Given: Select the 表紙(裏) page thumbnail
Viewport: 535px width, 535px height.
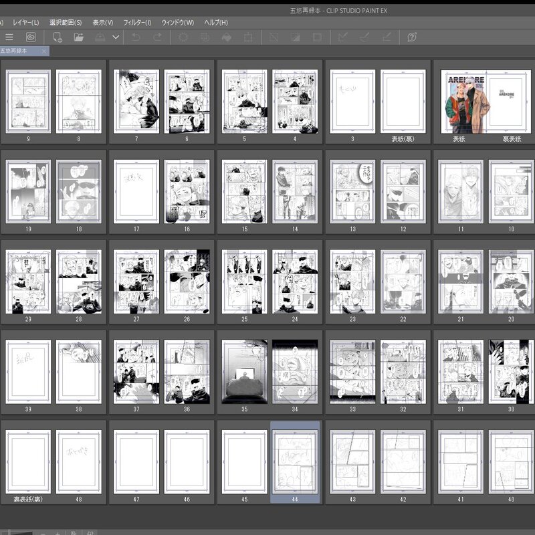Looking at the screenshot, I should (403, 102).
